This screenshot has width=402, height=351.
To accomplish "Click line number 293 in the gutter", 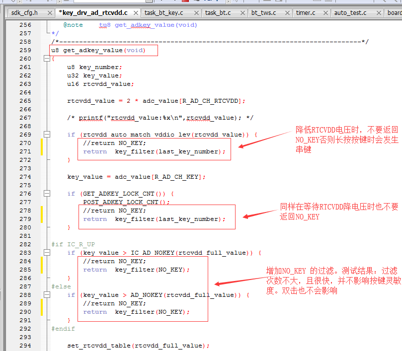I will (25, 337).
